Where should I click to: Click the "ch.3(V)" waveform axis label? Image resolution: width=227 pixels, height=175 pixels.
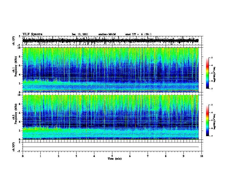click(x=13, y=147)
